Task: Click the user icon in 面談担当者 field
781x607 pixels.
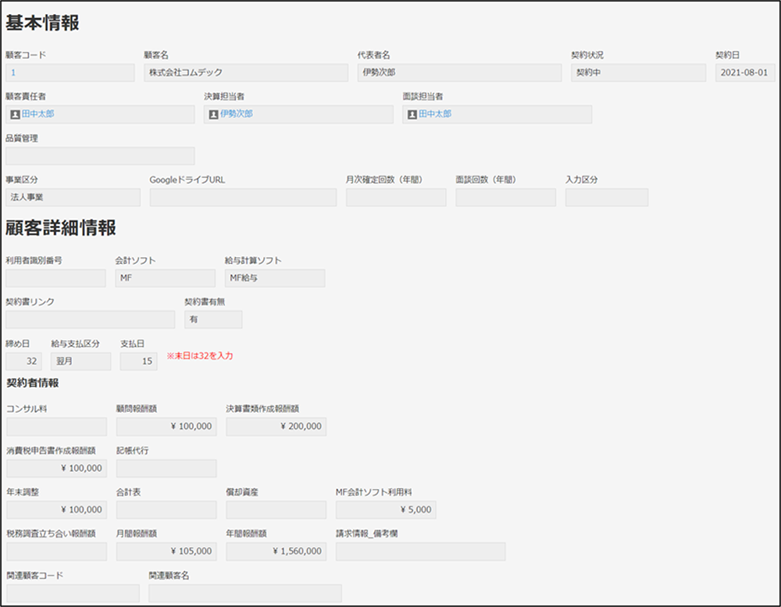Action: tap(412, 114)
